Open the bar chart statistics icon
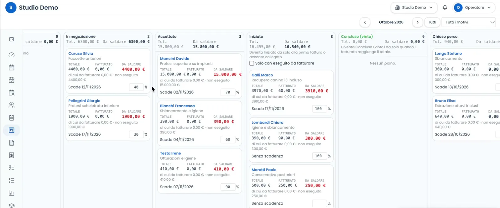Viewport: 500px width, 208px height. point(12,193)
